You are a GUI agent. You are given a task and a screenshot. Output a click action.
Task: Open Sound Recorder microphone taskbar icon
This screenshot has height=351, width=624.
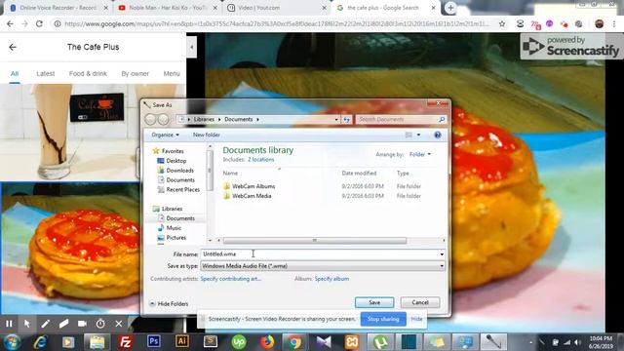pyautogui.click(x=493, y=342)
